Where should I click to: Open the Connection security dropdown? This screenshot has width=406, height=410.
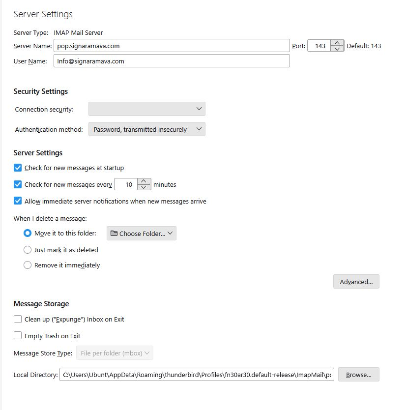click(x=146, y=109)
